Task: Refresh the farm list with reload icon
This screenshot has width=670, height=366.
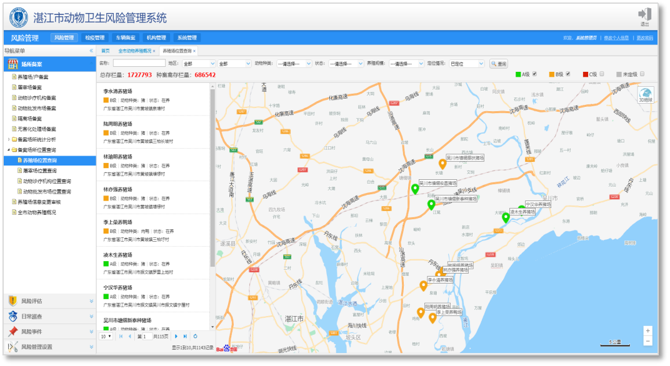Action: [x=195, y=337]
